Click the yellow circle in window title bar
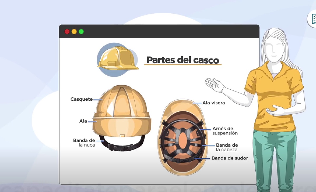Viewport: 316px width, 192px height. point(74,31)
